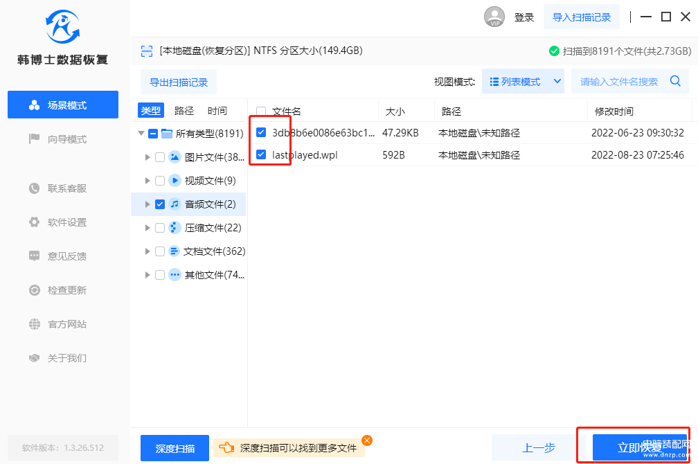Open the 列表模式 view mode dropdown

coord(523,81)
